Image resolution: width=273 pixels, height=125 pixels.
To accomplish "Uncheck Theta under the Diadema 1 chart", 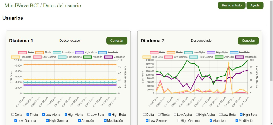I will pyautogui.click(x=28, y=115).
